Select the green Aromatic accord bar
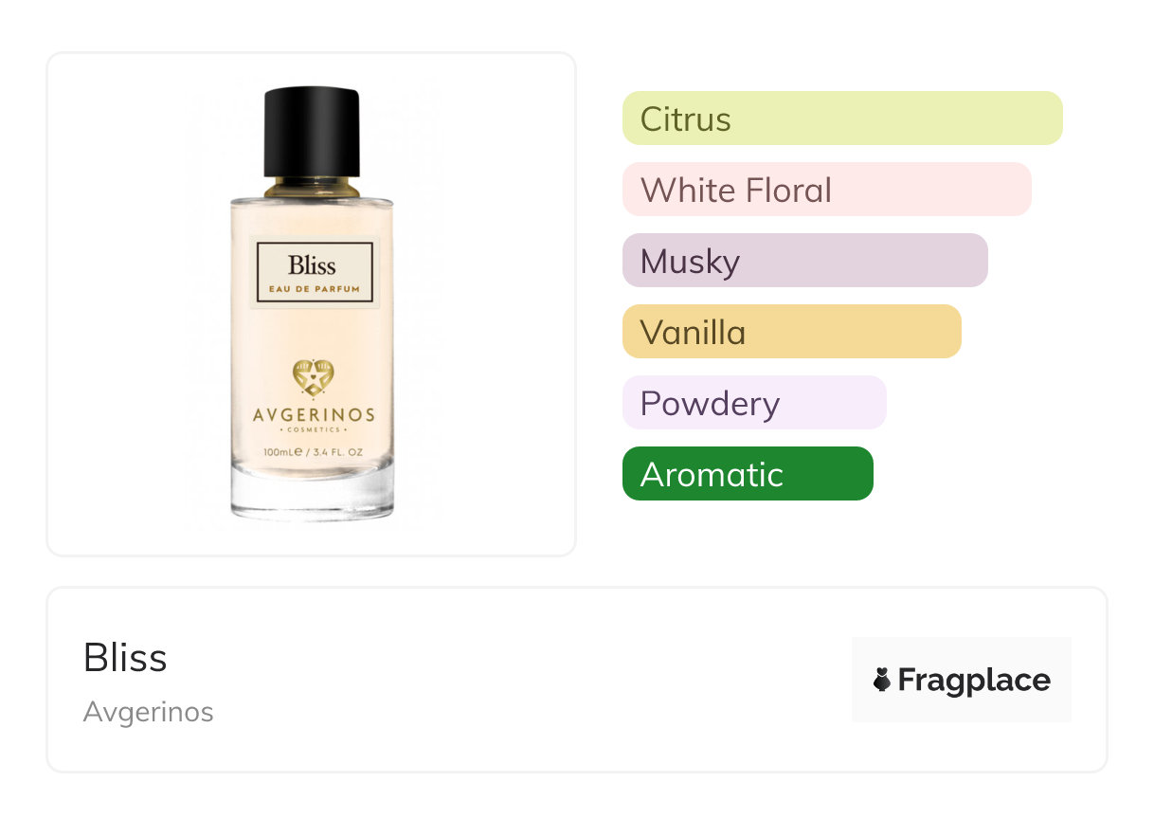This screenshot has height=819, width=1154. point(747,474)
